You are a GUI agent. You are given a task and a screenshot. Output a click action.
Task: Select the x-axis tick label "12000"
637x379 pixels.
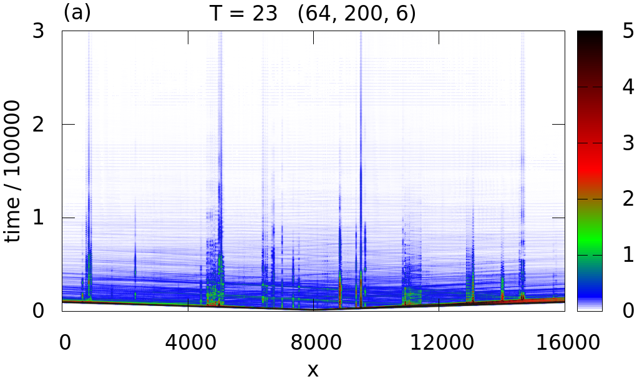pyautogui.click(x=442, y=342)
